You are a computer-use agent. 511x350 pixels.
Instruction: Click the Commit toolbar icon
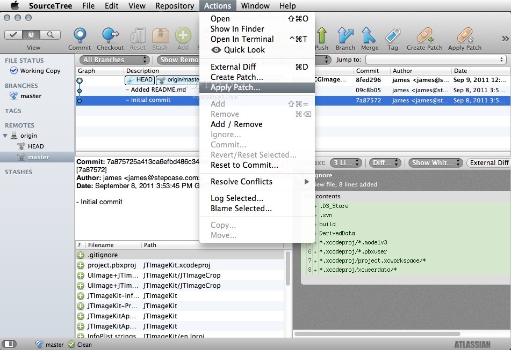pyautogui.click(x=80, y=35)
